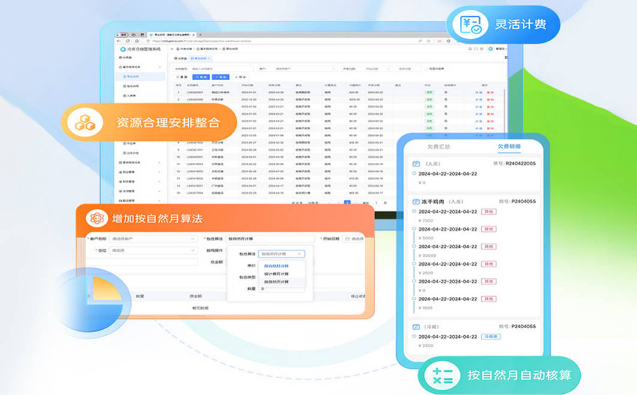Click the 冷库仓储管理系统 logo icon
Screen dimensions: 637x395
point(123,49)
